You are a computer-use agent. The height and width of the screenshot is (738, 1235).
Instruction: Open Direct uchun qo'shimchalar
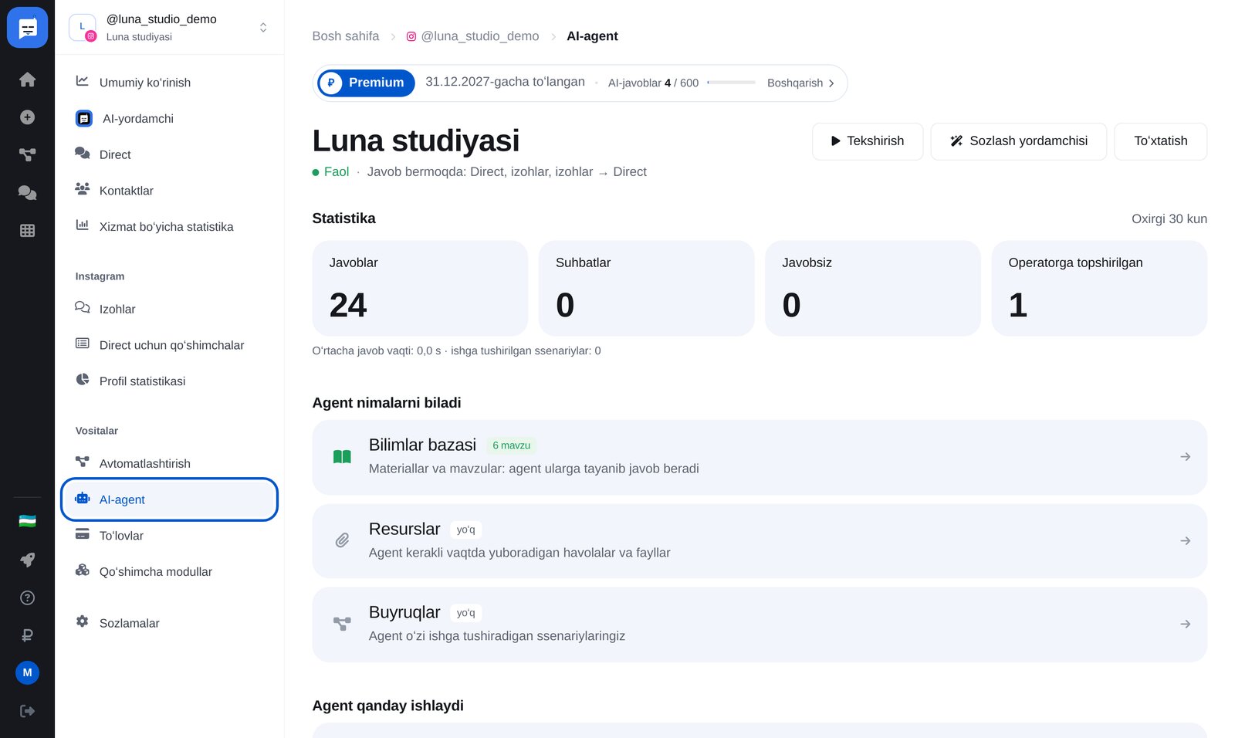point(169,345)
